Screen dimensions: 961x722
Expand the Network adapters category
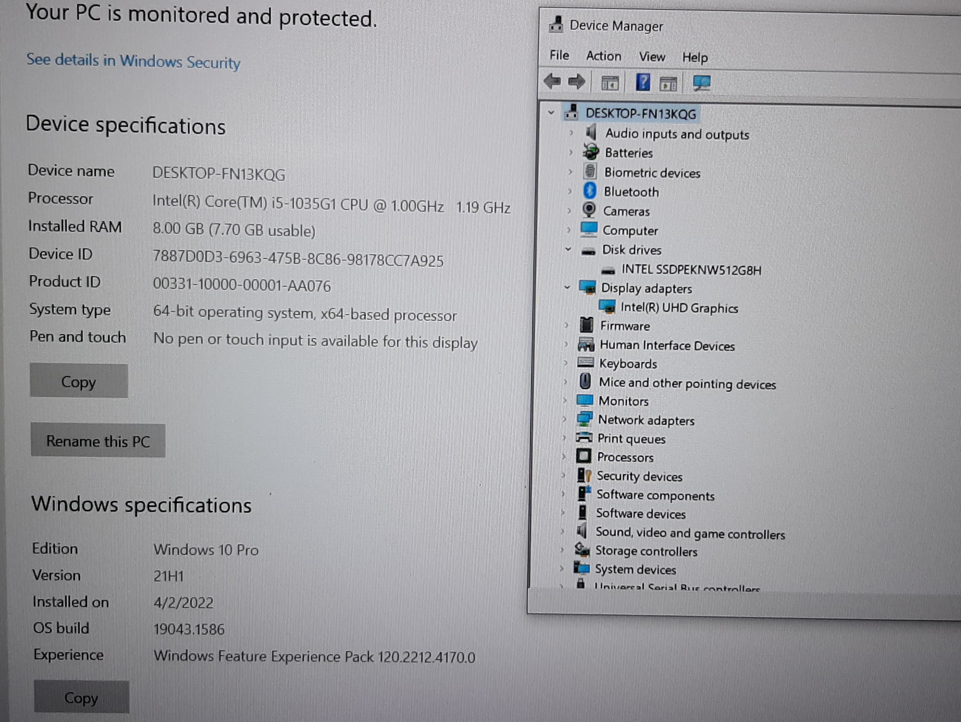click(x=565, y=420)
